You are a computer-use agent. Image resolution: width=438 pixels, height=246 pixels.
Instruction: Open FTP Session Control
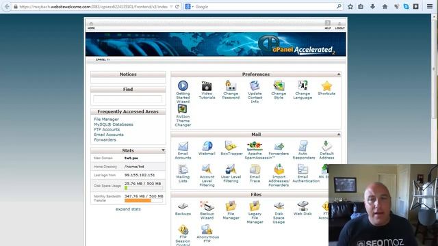pyautogui.click(x=183, y=230)
